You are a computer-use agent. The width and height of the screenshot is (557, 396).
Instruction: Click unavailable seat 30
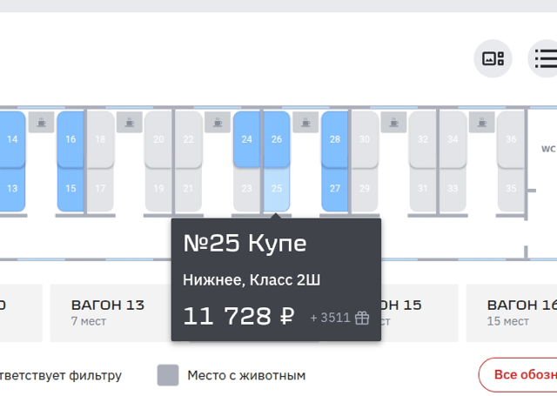click(x=365, y=139)
